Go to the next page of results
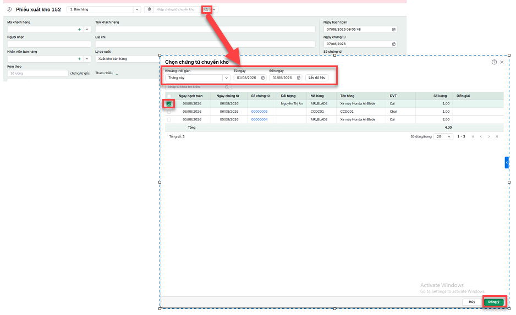Screen dimensions: 516x315 [x=488, y=136]
